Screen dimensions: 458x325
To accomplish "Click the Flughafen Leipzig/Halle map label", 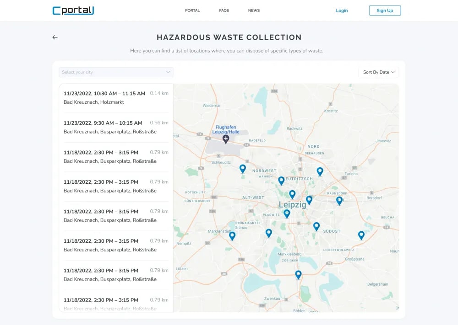I will point(226,129).
